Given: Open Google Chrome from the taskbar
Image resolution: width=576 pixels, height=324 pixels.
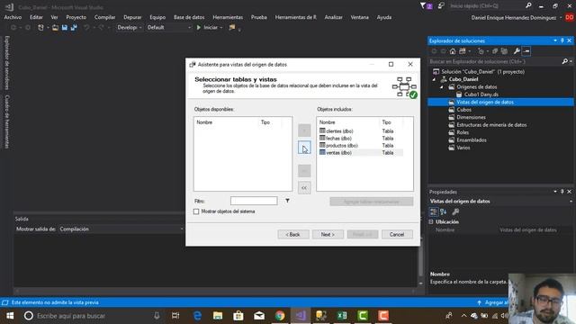Looking at the screenshot, I should [x=280, y=316].
